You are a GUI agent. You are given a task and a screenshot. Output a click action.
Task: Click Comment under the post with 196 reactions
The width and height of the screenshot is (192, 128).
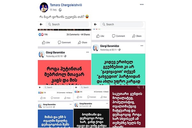[x=64, y=43]
